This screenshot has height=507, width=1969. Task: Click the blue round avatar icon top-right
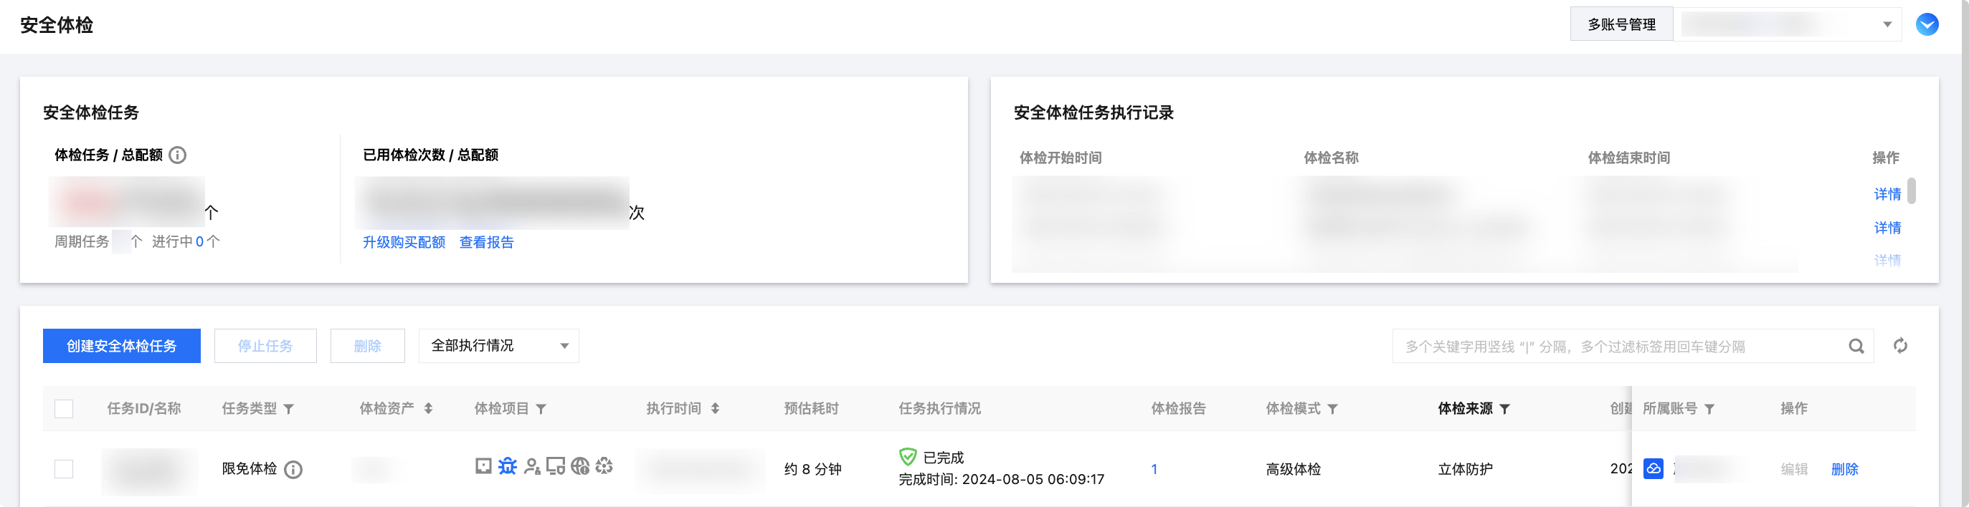1927,24
